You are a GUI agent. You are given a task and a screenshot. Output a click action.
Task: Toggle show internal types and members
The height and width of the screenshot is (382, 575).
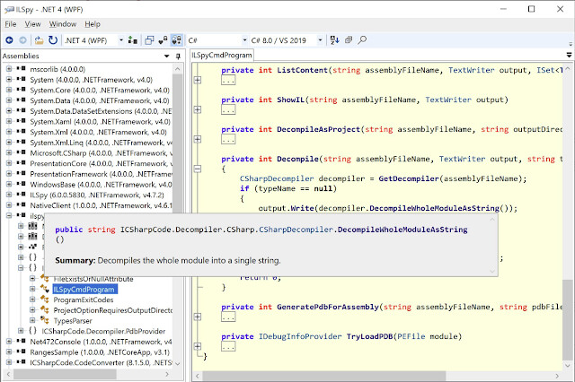click(x=163, y=40)
